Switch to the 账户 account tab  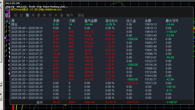(69, 15)
